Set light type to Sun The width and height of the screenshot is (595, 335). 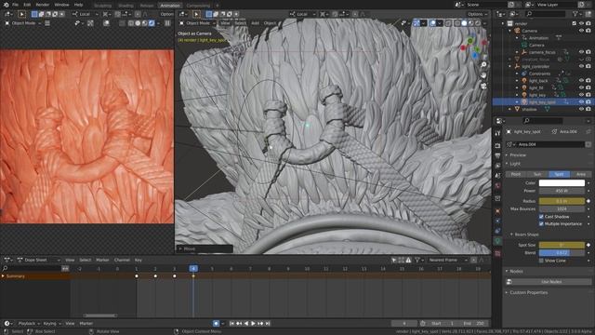[x=537, y=174]
